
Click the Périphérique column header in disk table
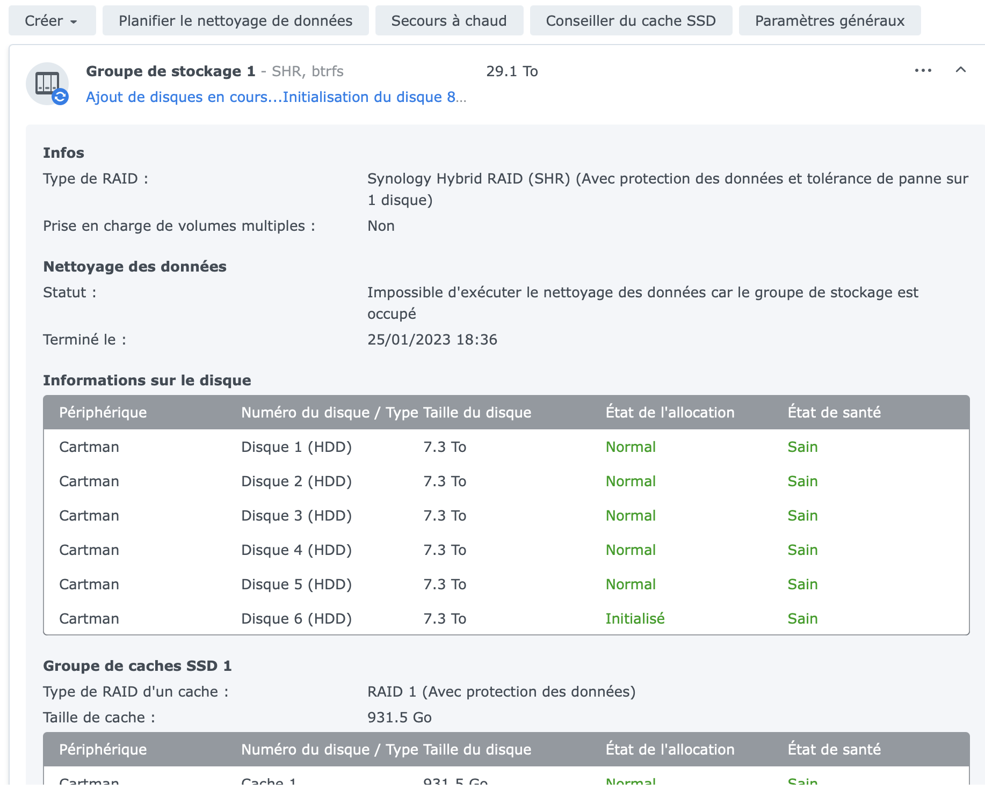pyautogui.click(x=103, y=413)
